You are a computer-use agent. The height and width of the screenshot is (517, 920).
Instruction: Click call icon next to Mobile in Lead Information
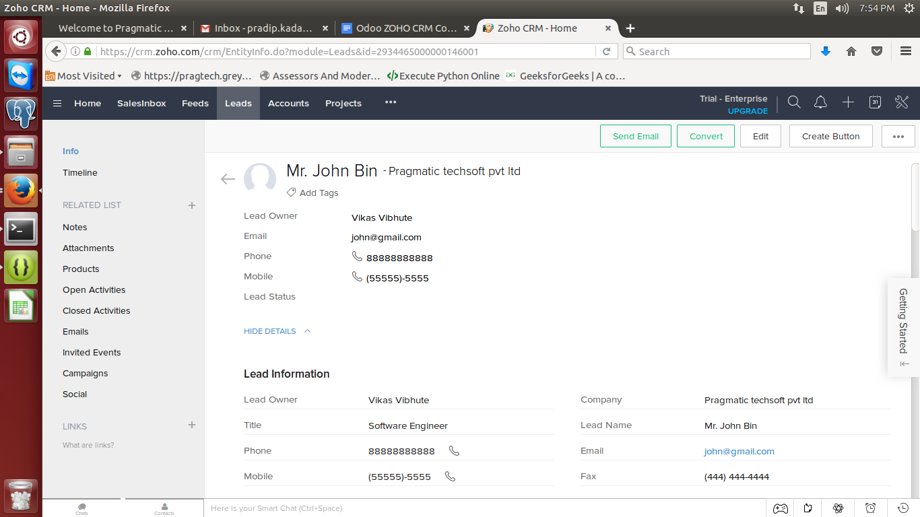tap(451, 477)
